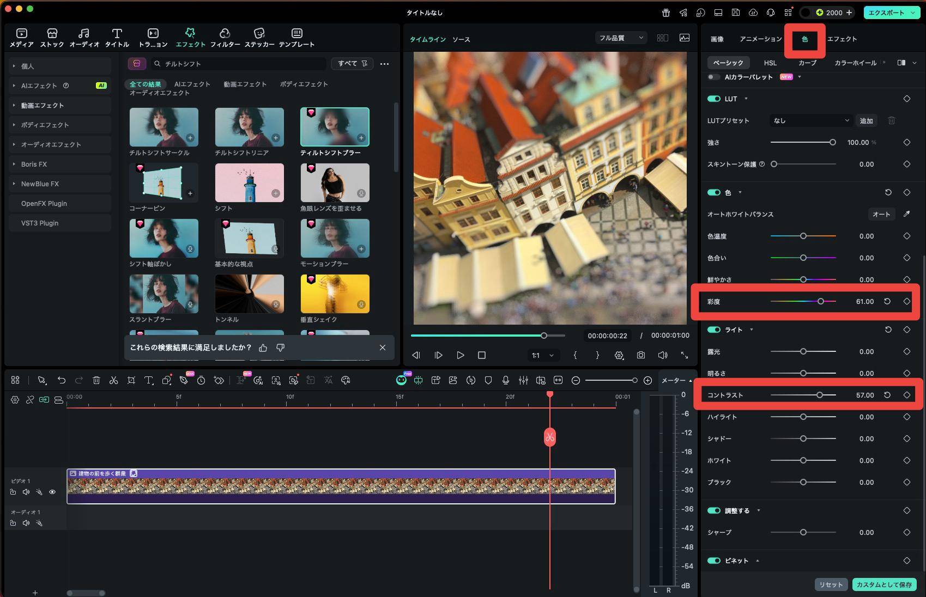Add keyframe for コントラスト (contrast)
Viewport: 926px width, 597px height.
907,395
